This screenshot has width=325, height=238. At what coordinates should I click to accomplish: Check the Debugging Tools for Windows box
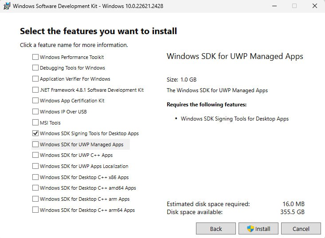[x=35, y=68]
